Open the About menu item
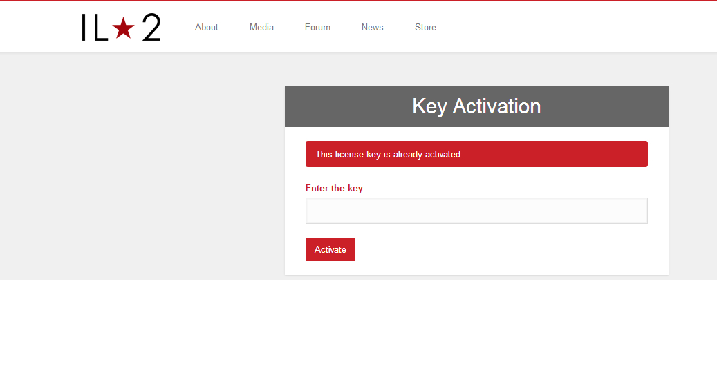The width and height of the screenshot is (717, 373). pyautogui.click(x=206, y=28)
